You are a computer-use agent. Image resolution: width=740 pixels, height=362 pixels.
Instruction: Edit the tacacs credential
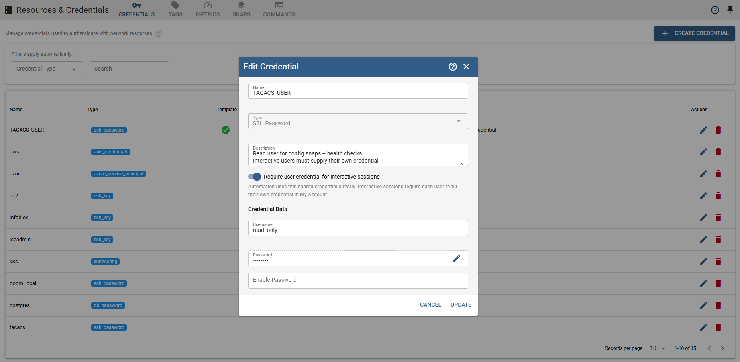[x=703, y=327]
